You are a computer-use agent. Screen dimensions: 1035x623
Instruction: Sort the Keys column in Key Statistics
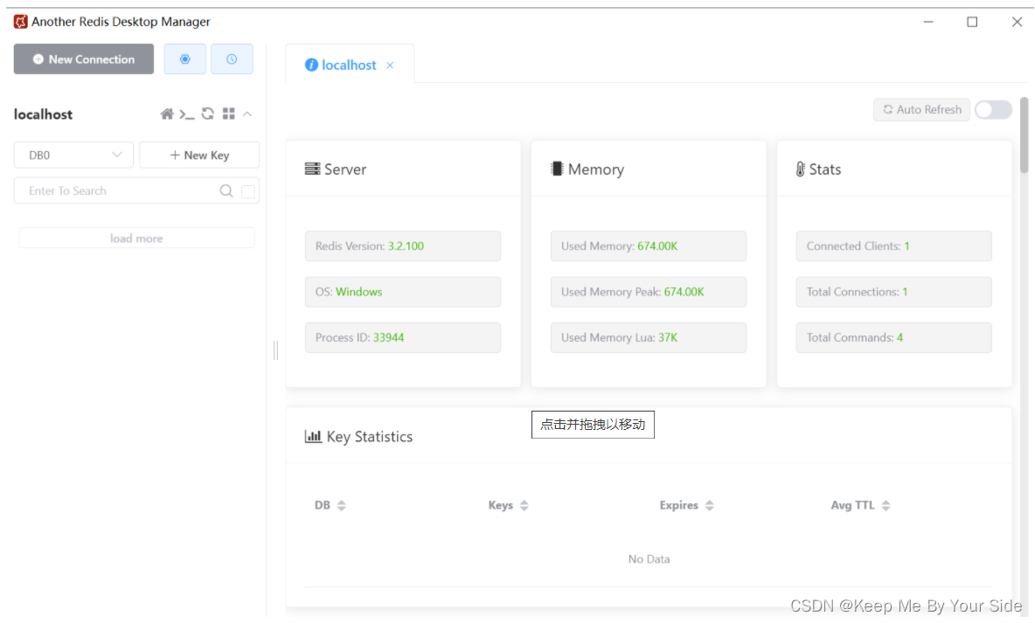(523, 504)
